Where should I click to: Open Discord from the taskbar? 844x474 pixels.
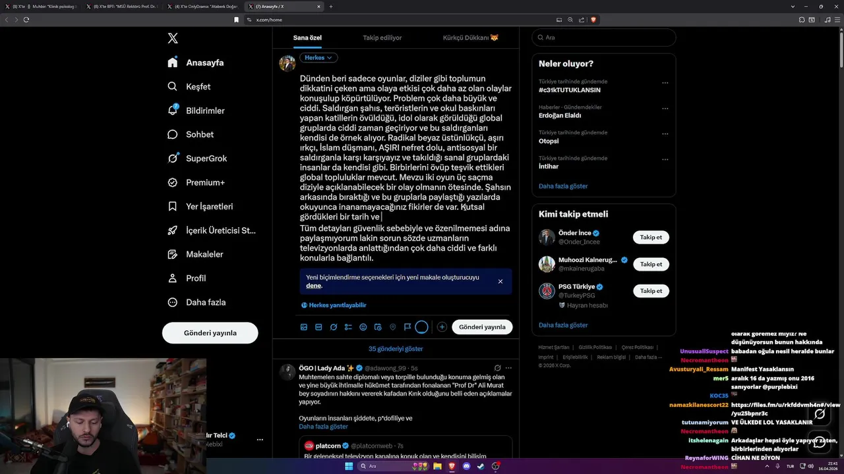tap(466, 466)
